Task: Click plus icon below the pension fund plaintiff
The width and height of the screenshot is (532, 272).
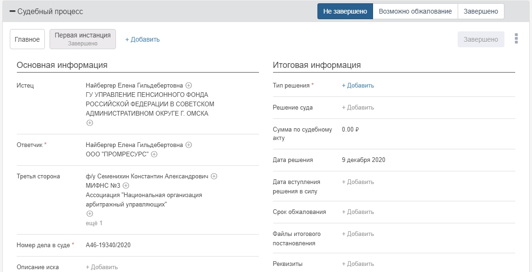Action: (x=90, y=123)
